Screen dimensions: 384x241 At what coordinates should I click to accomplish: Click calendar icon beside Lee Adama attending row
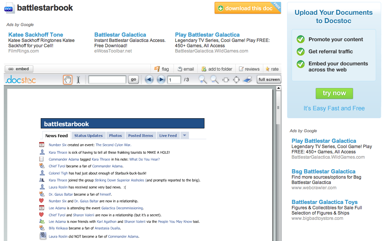point(42,208)
